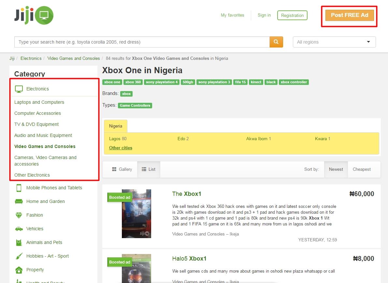Click the xbox brand tag
Image resolution: width=388 pixels, height=283 pixels.
coord(126,94)
